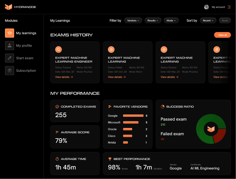Click the Subscription refresh icon
Image resolution: width=236 pixels, height=179 pixels.
click(10, 70)
